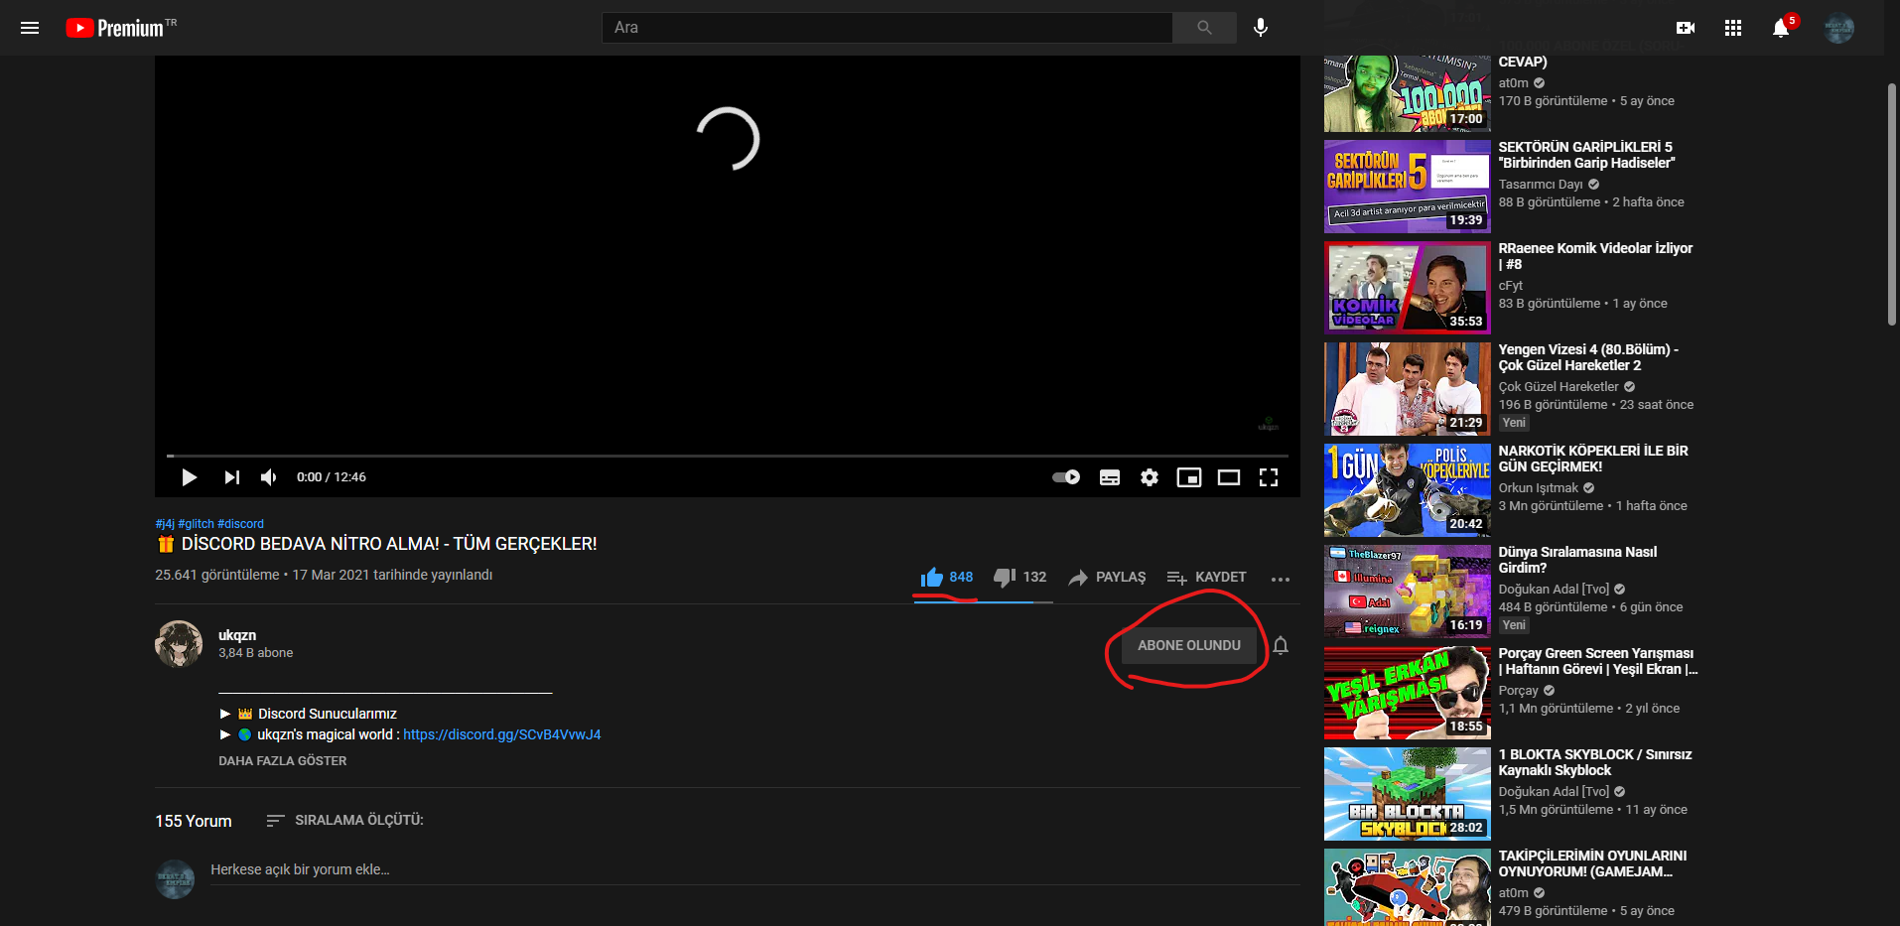
Task: Open the discord.gg/SCvB4VvwJ4 link
Action: [502, 734]
